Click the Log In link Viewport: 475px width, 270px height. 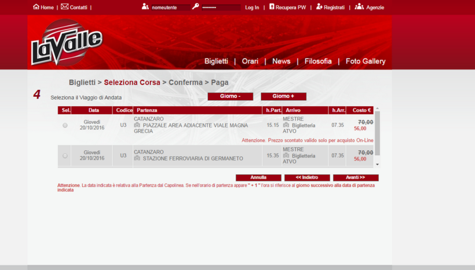(x=252, y=8)
